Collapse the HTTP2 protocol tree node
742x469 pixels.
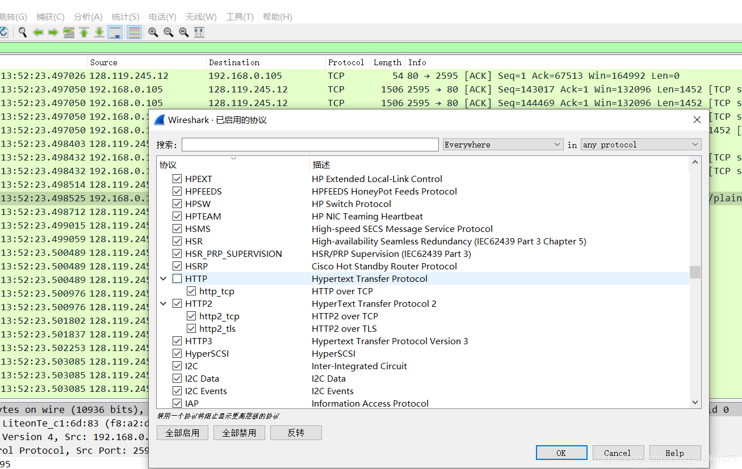click(164, 303)
